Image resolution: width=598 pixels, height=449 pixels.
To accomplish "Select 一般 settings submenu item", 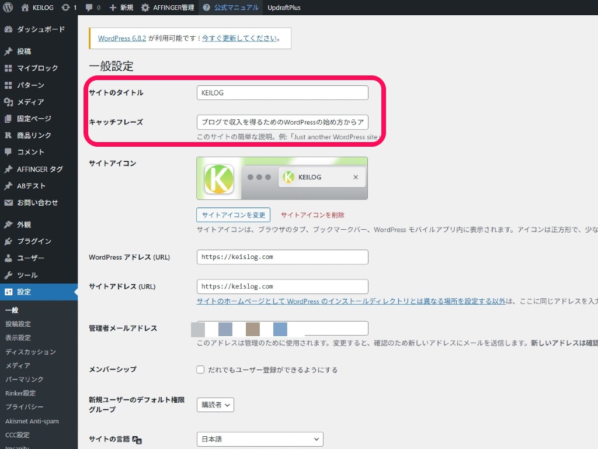I will pos(12,310).
